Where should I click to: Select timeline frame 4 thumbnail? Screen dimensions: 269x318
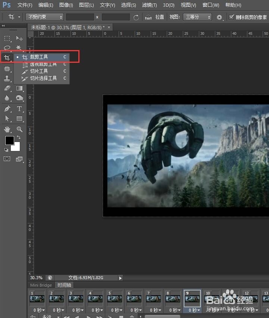tap(95, 299)
